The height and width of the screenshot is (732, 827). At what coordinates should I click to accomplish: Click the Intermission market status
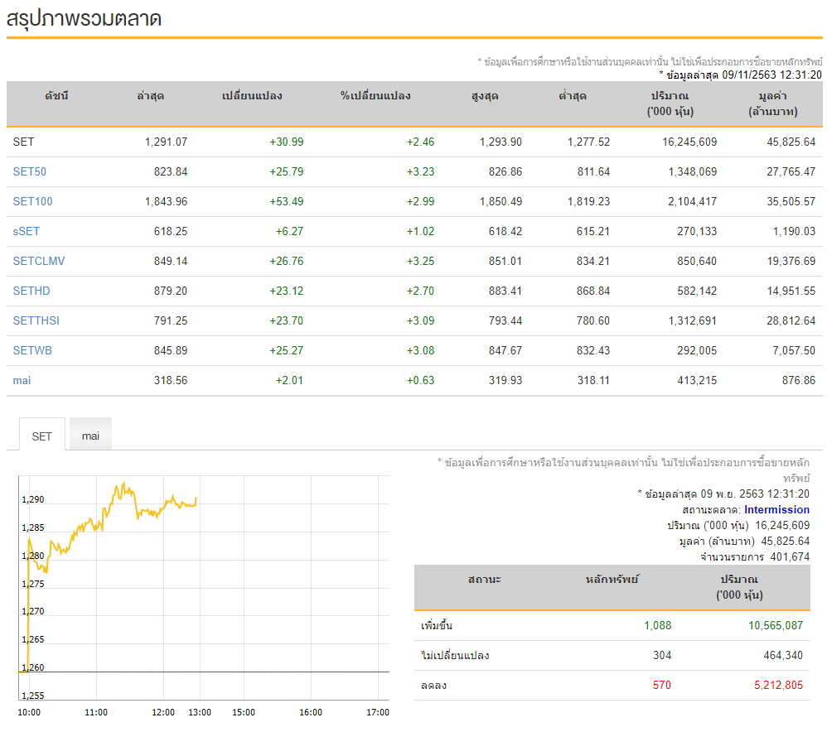(776, 509)
